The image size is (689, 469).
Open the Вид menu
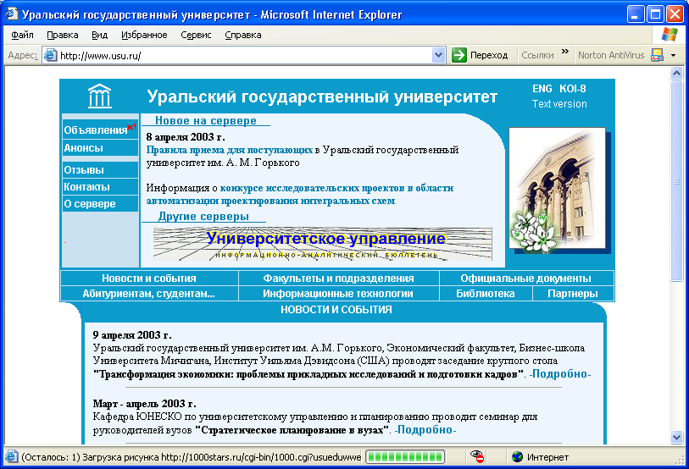(100, 35)
